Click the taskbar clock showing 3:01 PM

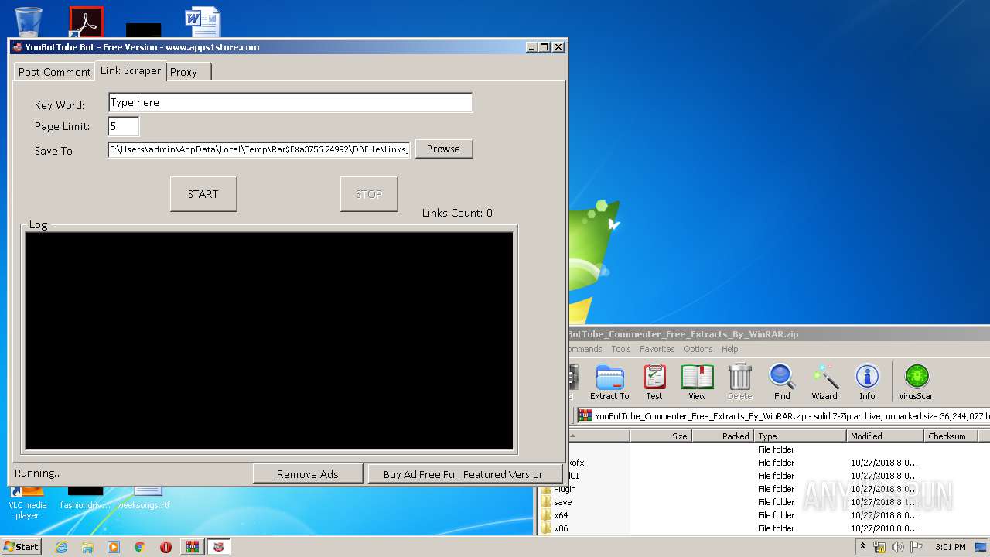[x=950, y=547]
